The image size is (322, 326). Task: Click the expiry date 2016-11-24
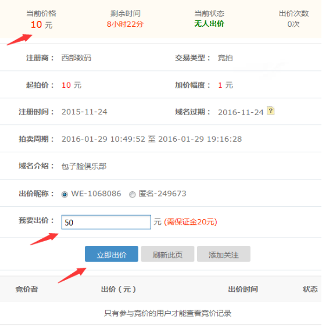[x=241, y=112]
